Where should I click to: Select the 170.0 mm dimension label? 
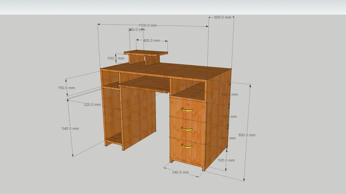(229, 117)
